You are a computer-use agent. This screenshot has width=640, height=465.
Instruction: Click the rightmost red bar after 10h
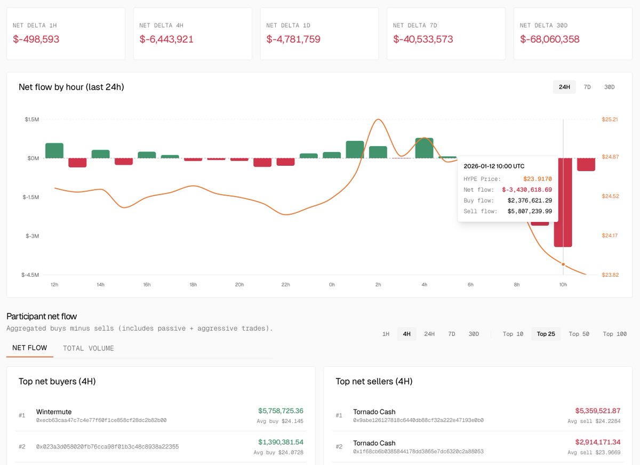tap(586, 164)
